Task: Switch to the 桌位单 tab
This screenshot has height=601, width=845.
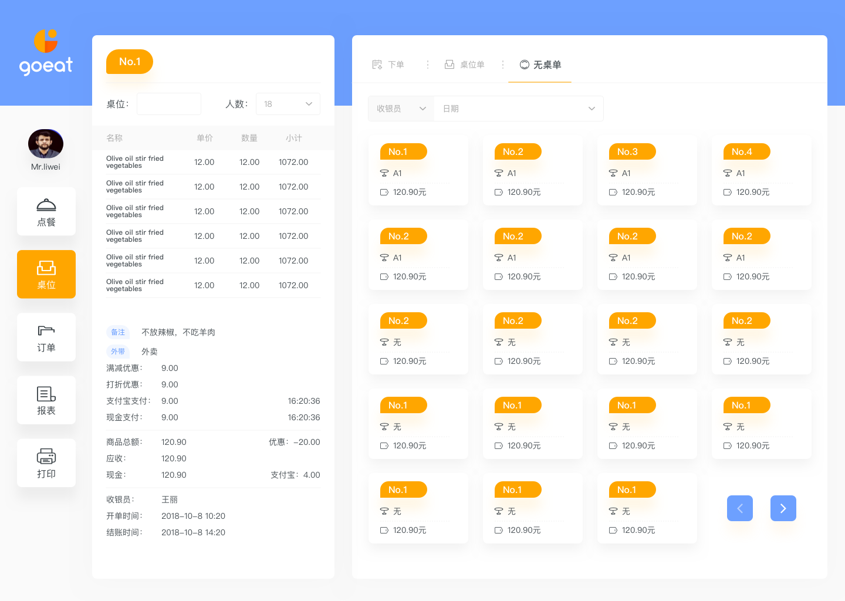Action: click(464, 65)
